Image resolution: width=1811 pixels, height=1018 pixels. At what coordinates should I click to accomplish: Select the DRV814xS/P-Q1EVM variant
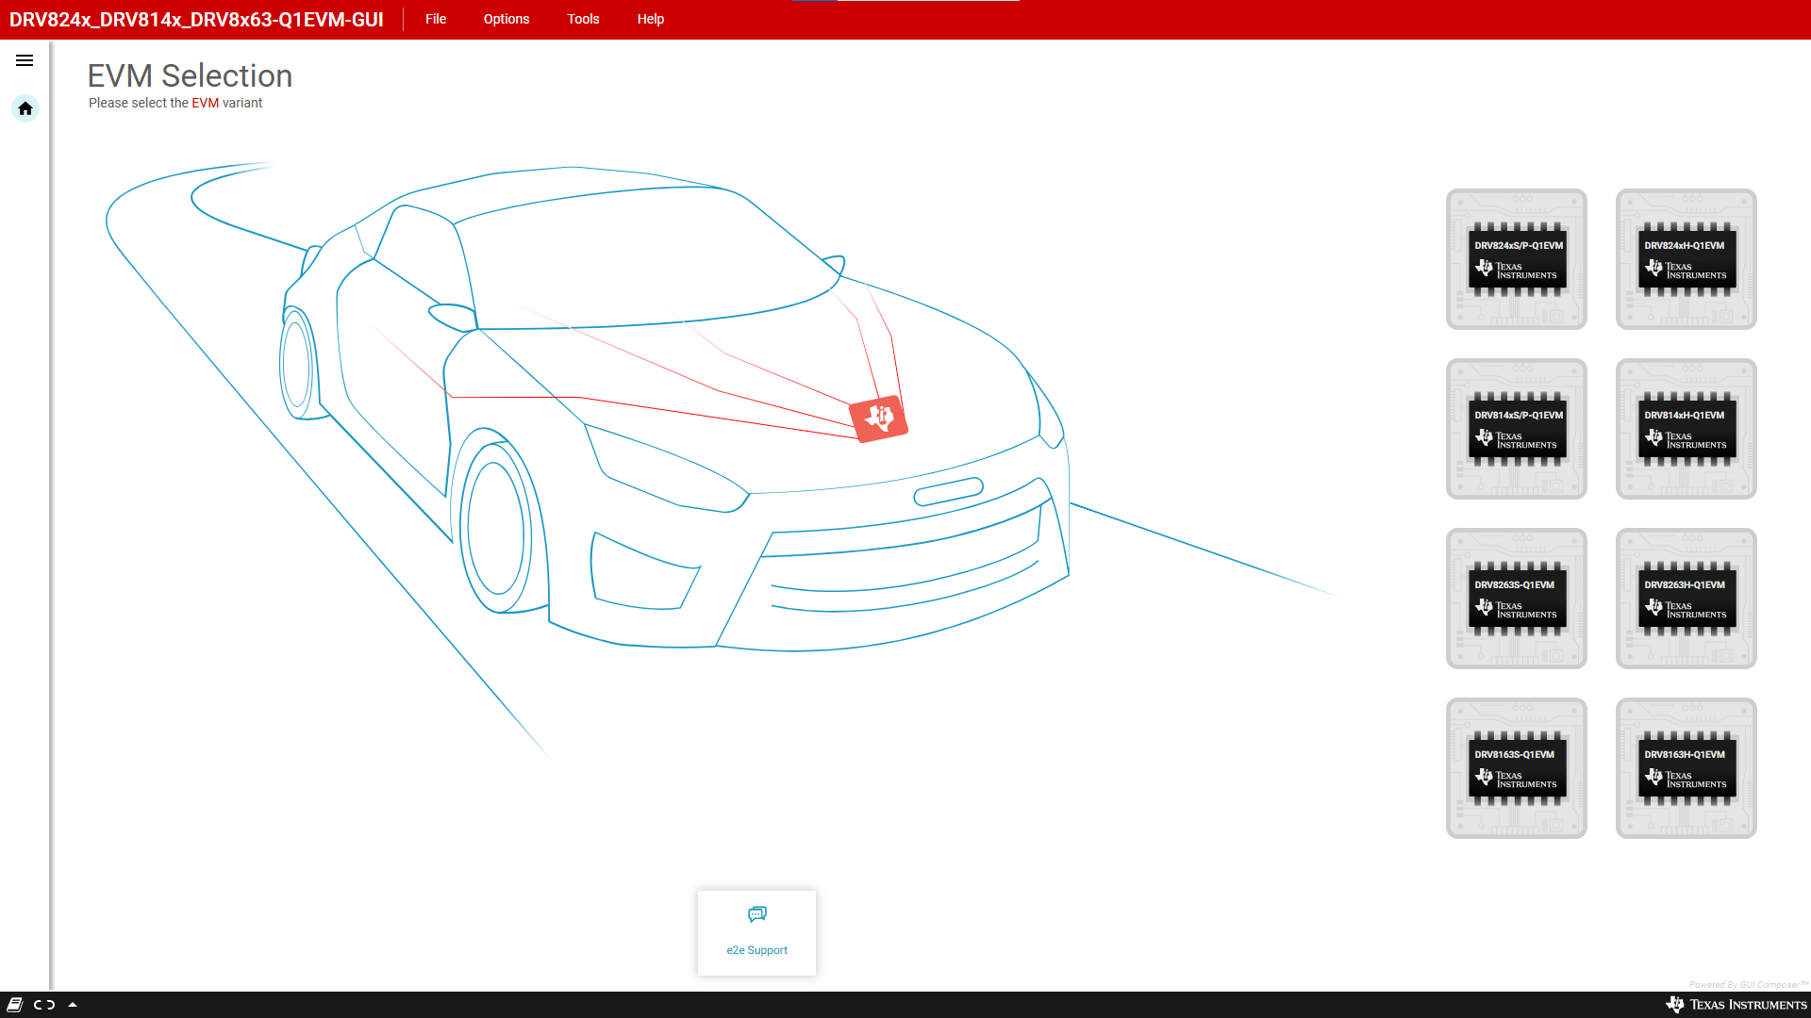(1516, 428)
